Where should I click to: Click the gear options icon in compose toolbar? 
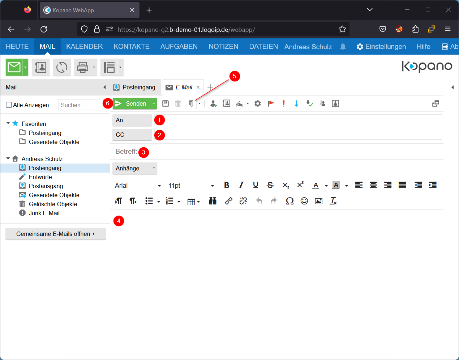coord(258,103)
